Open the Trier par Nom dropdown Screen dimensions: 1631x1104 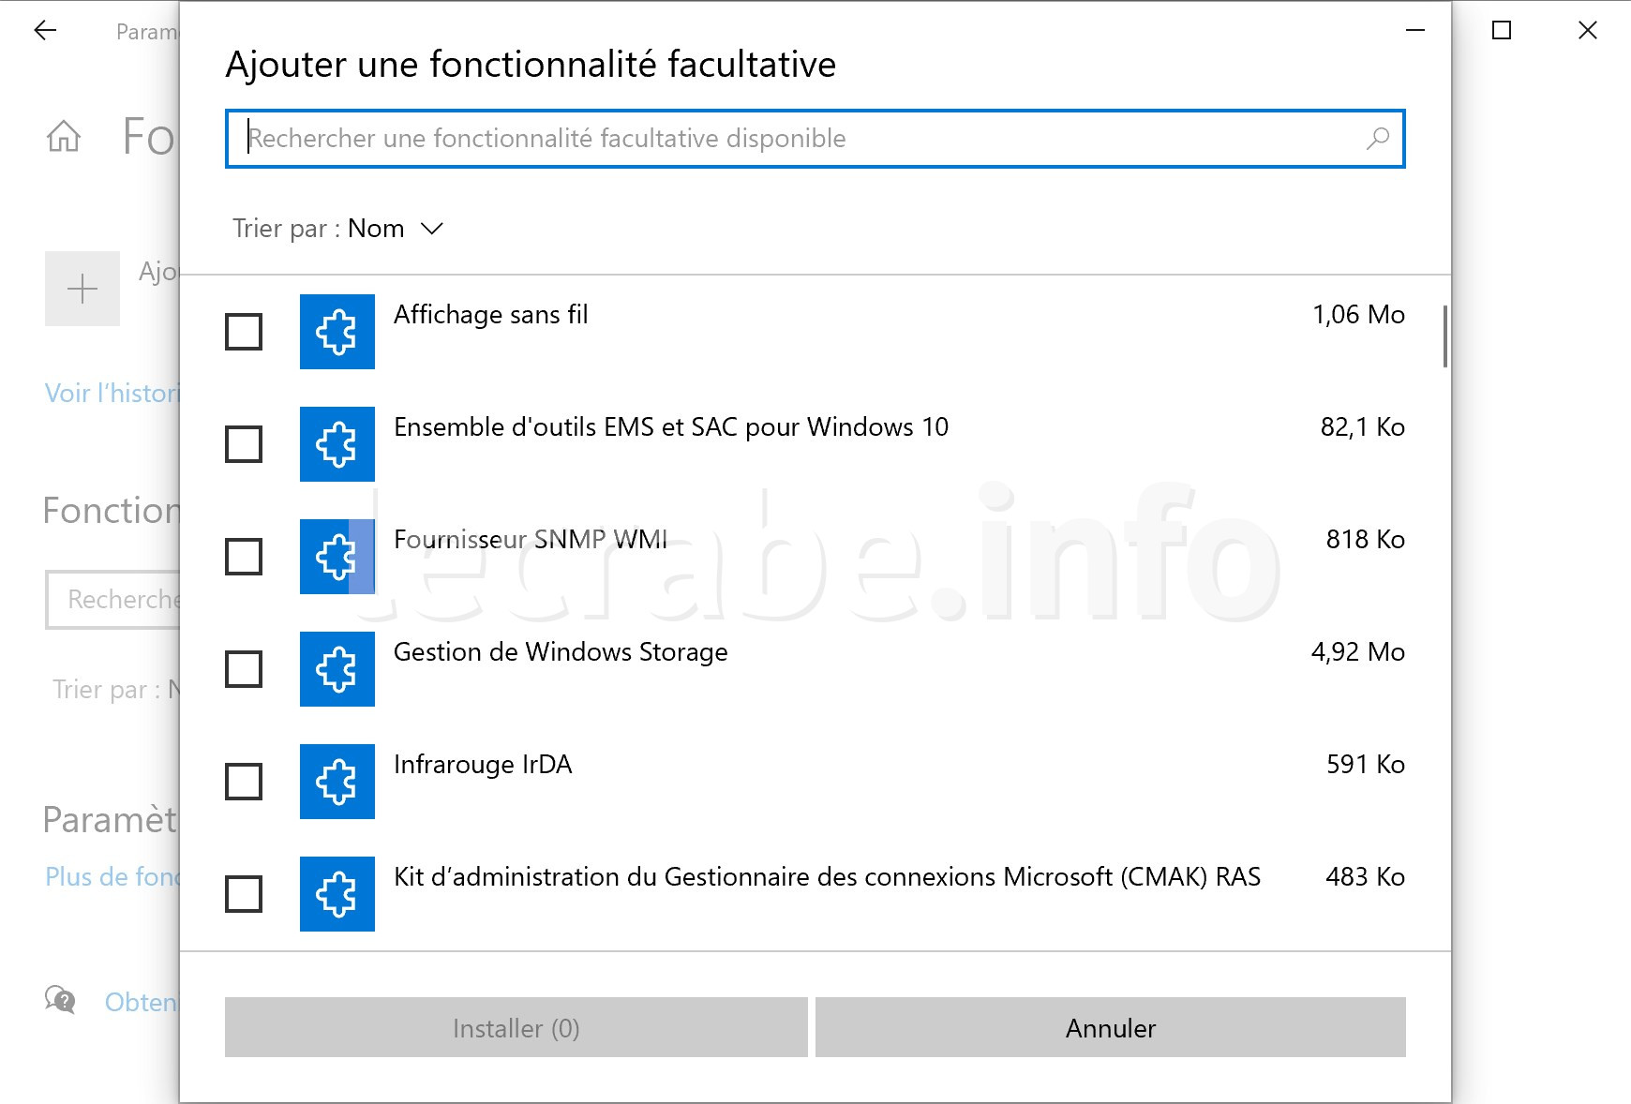pos(337,229)
